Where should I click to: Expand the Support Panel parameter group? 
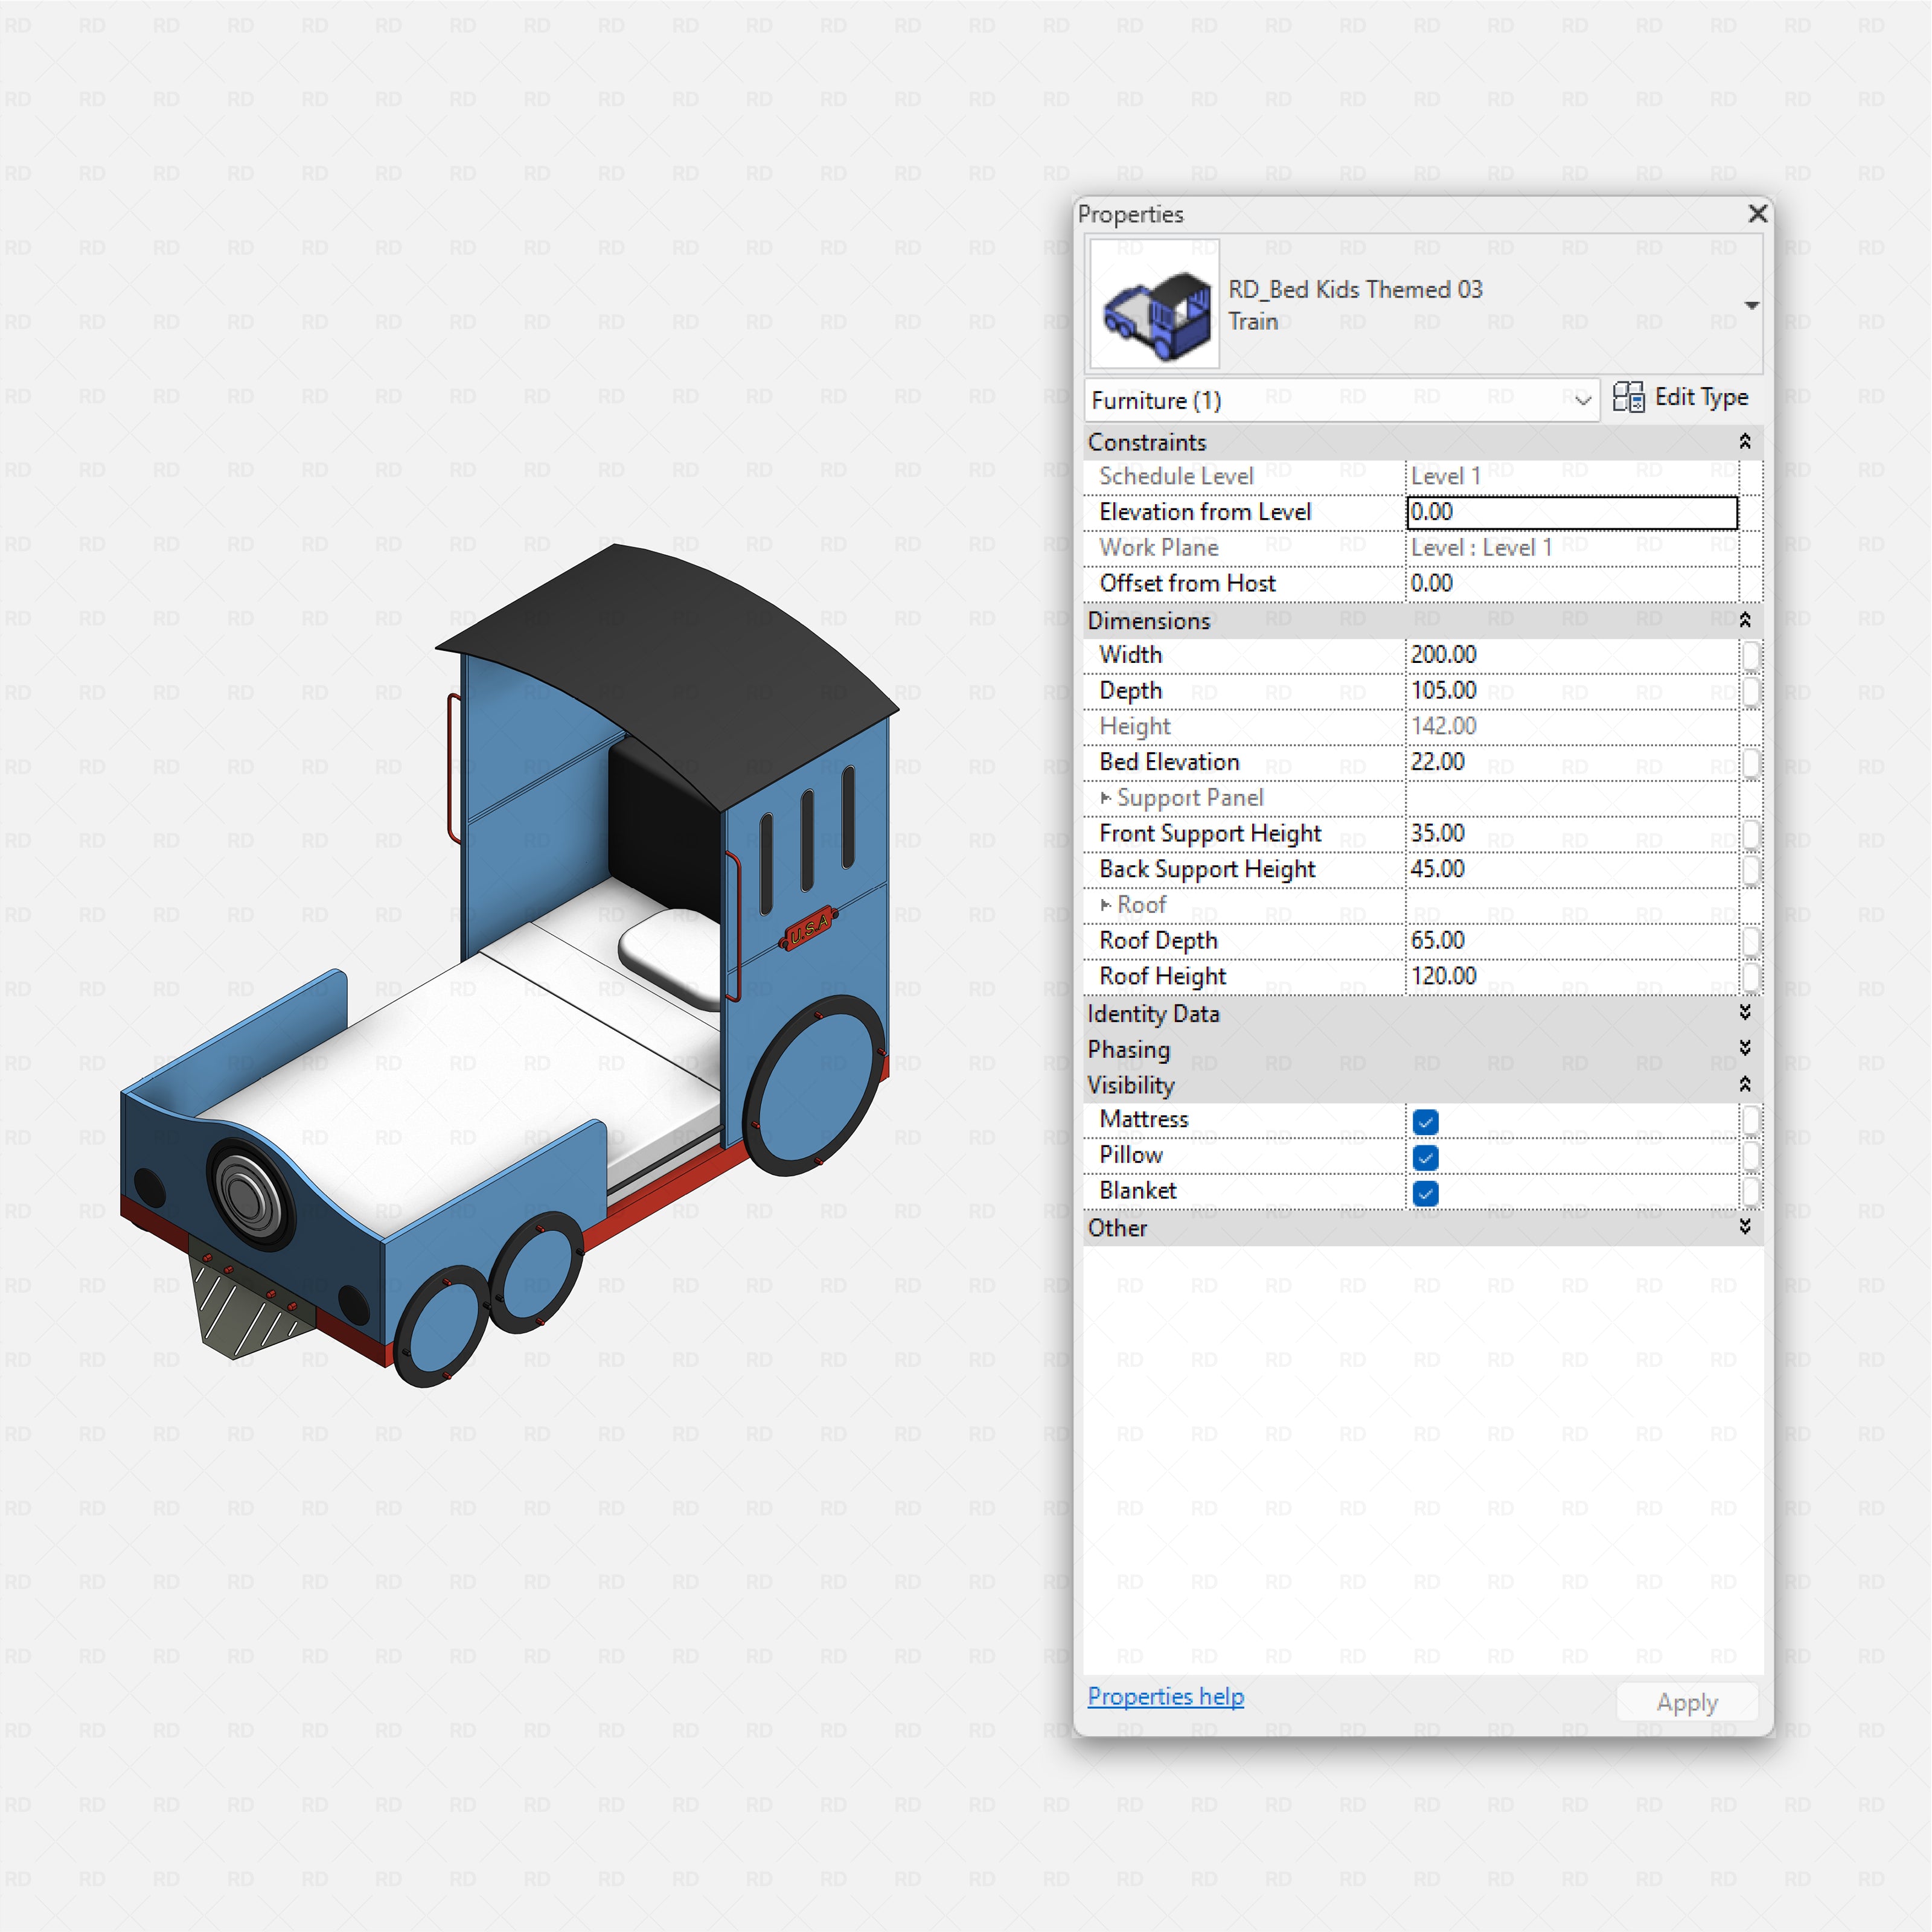click(x=1106, y=797)
